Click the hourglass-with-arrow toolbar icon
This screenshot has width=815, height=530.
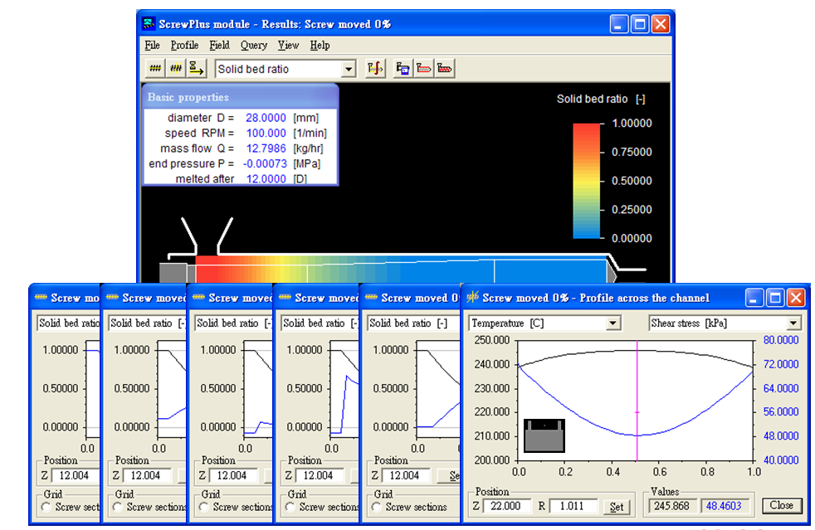pos(197,69)
